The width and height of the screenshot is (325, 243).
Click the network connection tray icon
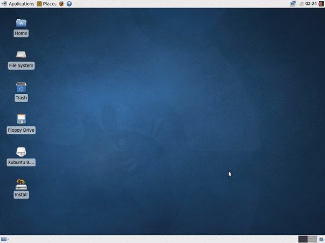293,4
